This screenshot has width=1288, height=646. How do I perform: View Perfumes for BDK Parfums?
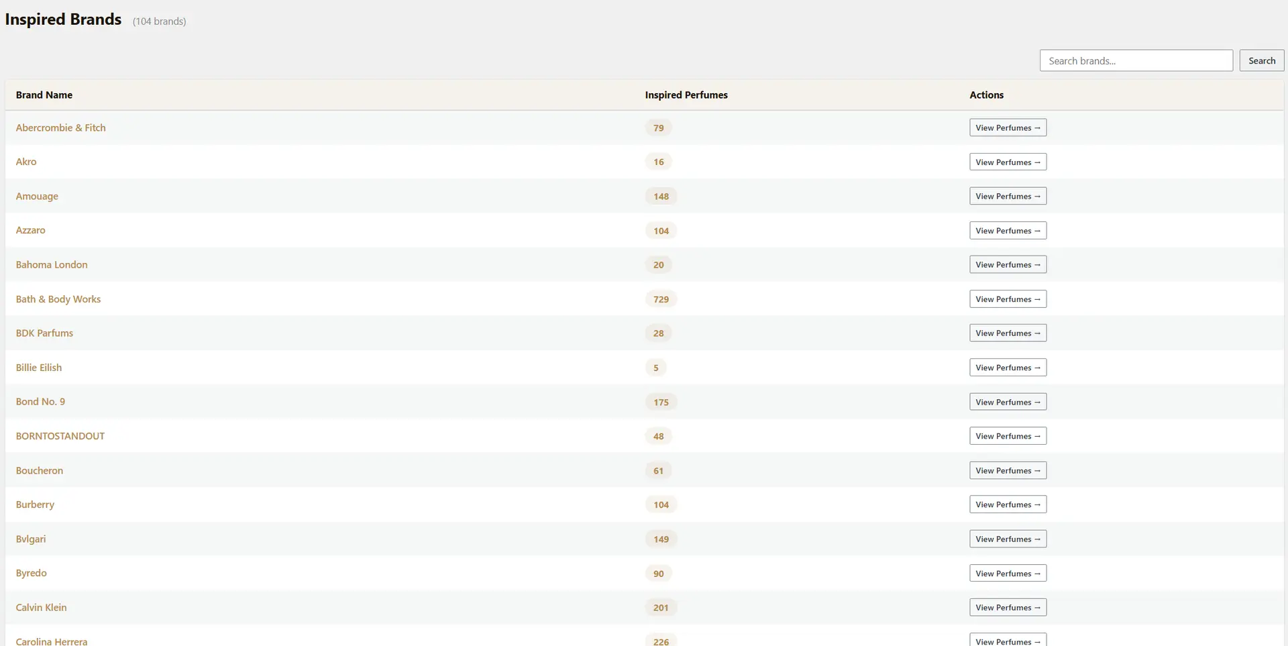tap(1008, 333)
